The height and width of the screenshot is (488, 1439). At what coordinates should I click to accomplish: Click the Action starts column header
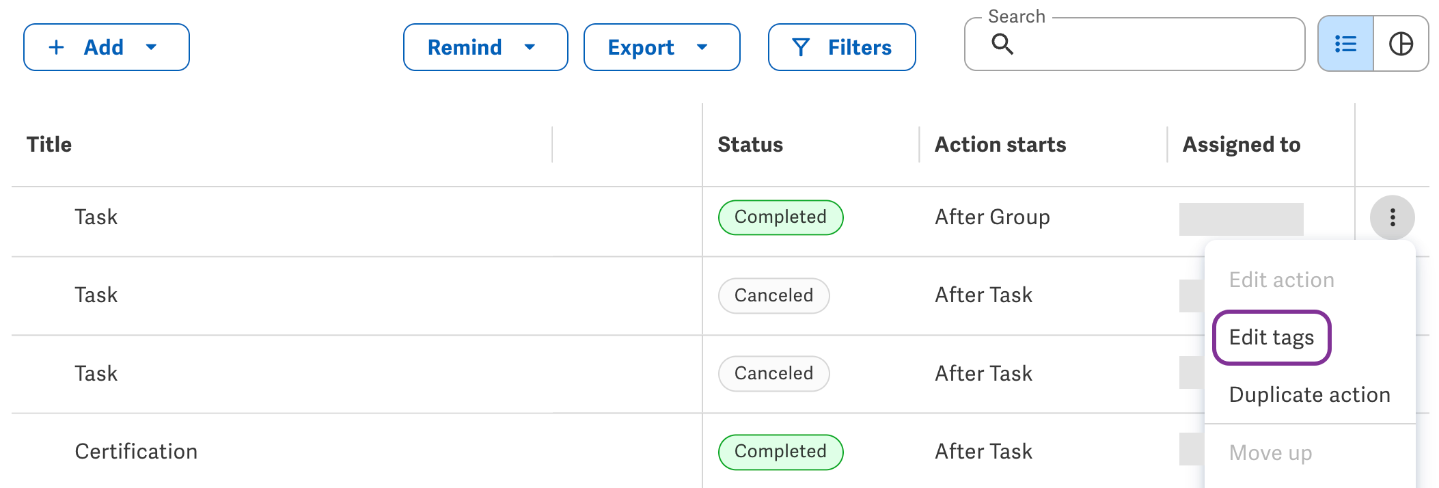click(1000, 144)
